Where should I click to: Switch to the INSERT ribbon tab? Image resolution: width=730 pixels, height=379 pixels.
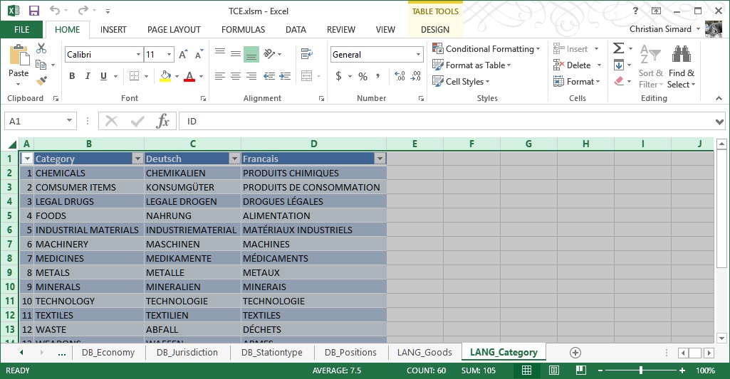tap(113, 30)
